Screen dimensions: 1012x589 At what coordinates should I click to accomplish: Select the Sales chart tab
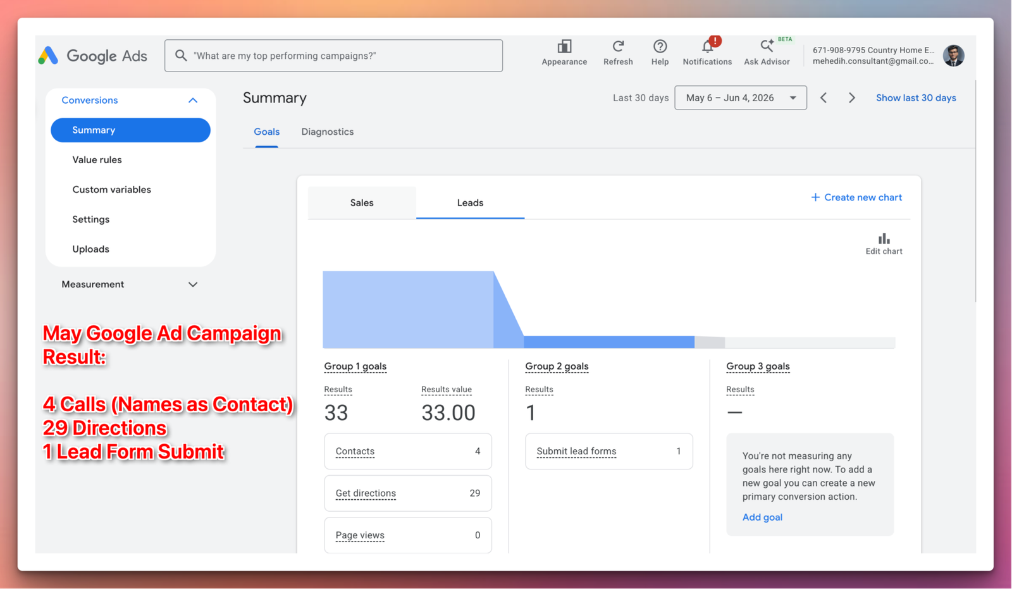click(x=362, y=202)
